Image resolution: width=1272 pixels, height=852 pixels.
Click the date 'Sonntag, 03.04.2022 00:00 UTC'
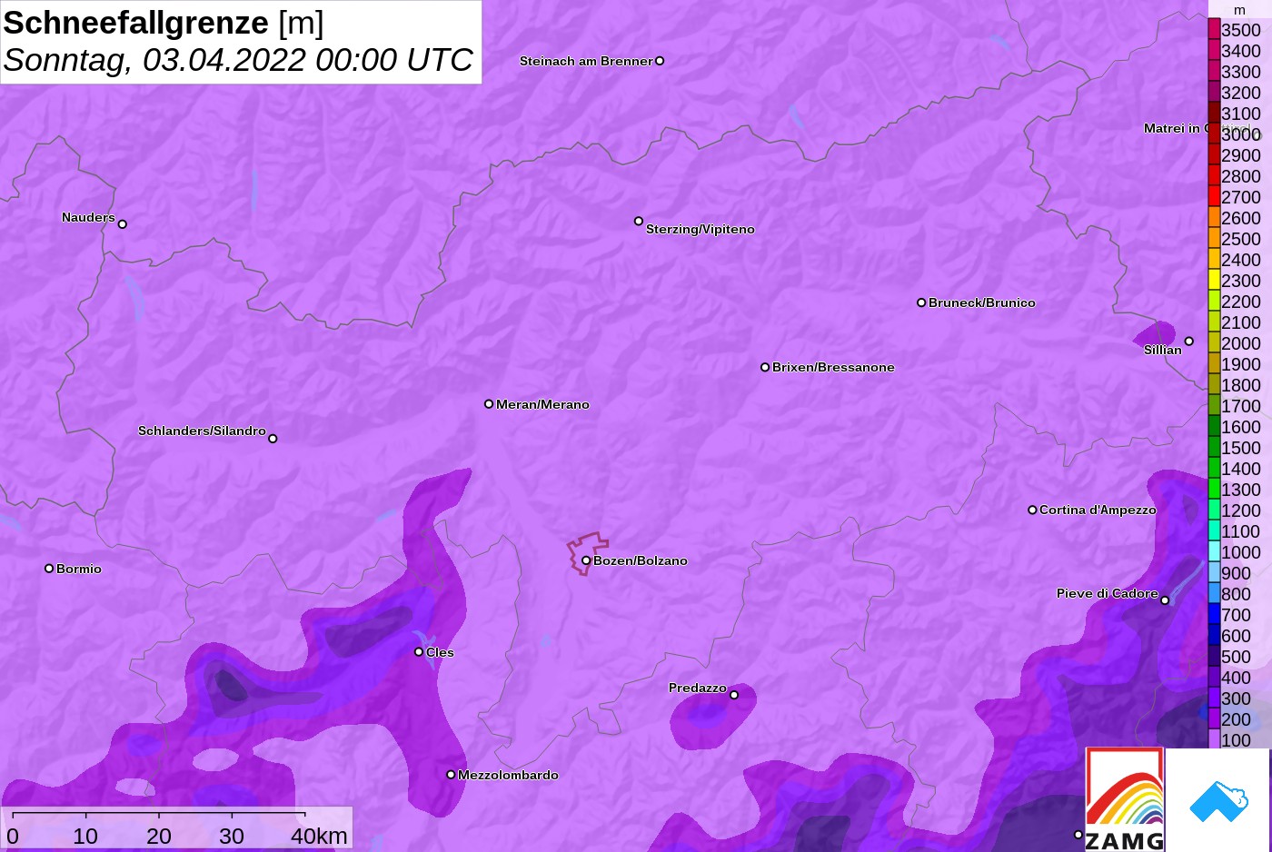coord(238,60)
